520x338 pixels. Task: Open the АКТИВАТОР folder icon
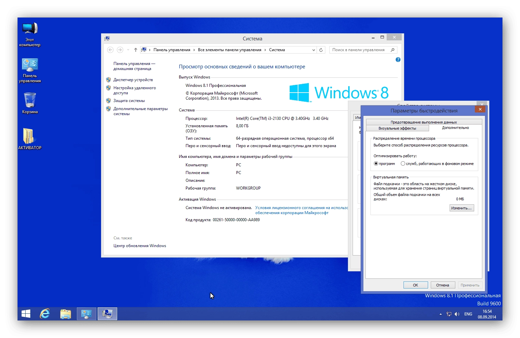coord(30,139)
